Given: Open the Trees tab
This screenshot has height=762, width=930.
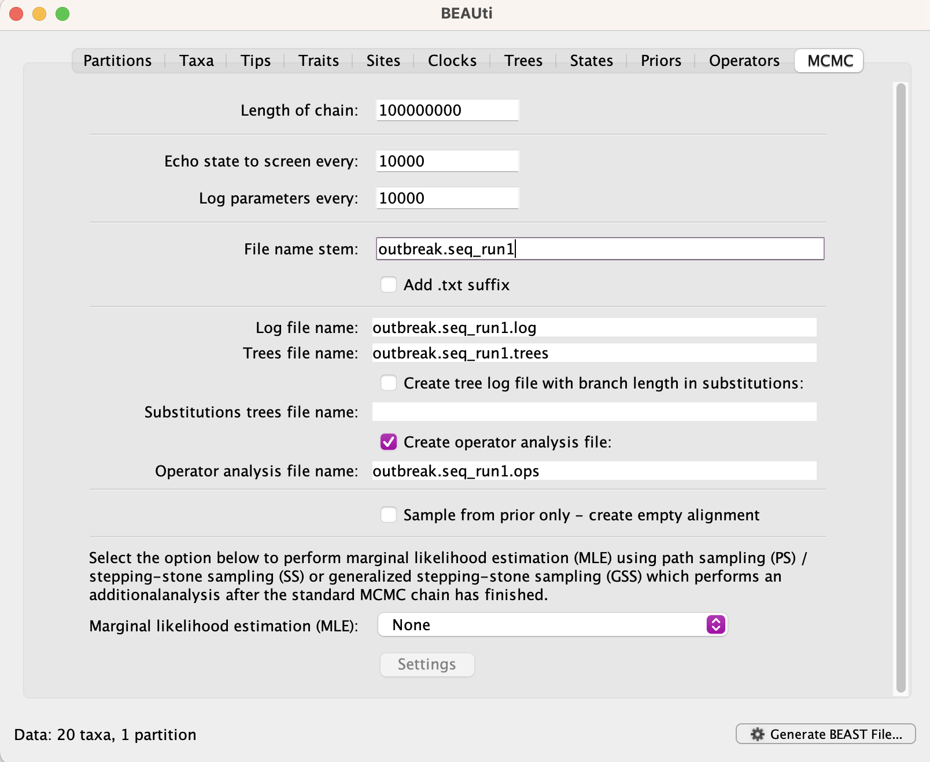Looking at the screenshot, I should coord(523,61).
